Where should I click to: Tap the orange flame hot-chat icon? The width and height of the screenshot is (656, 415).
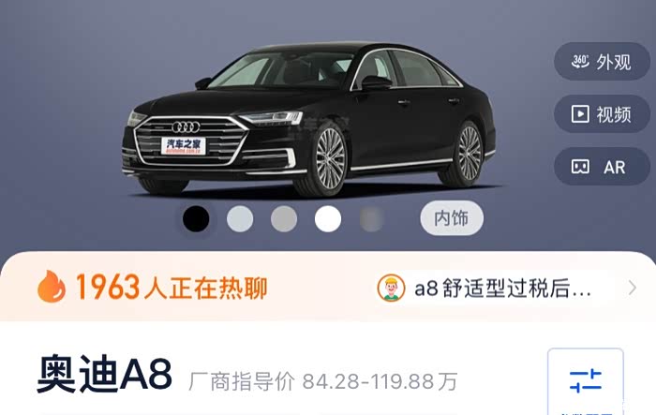pos(52,287)
